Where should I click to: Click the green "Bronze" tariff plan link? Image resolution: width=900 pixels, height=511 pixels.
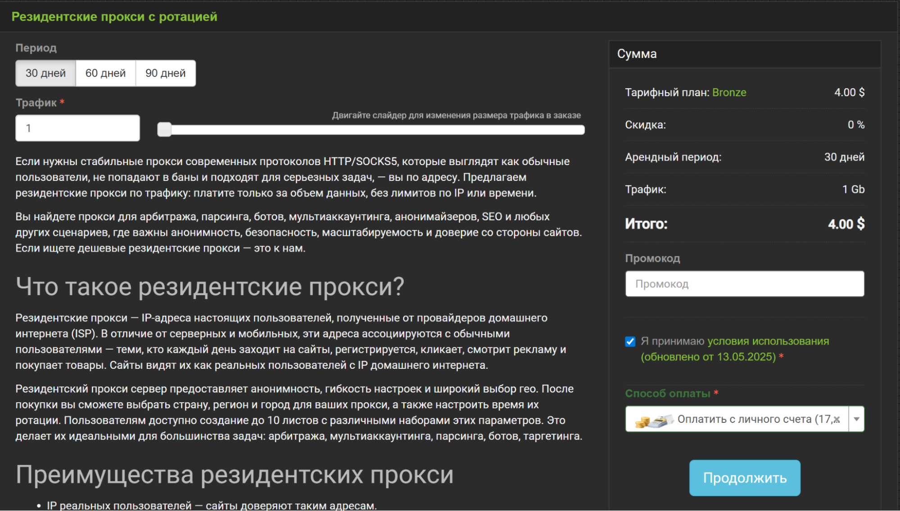point(729,92)
